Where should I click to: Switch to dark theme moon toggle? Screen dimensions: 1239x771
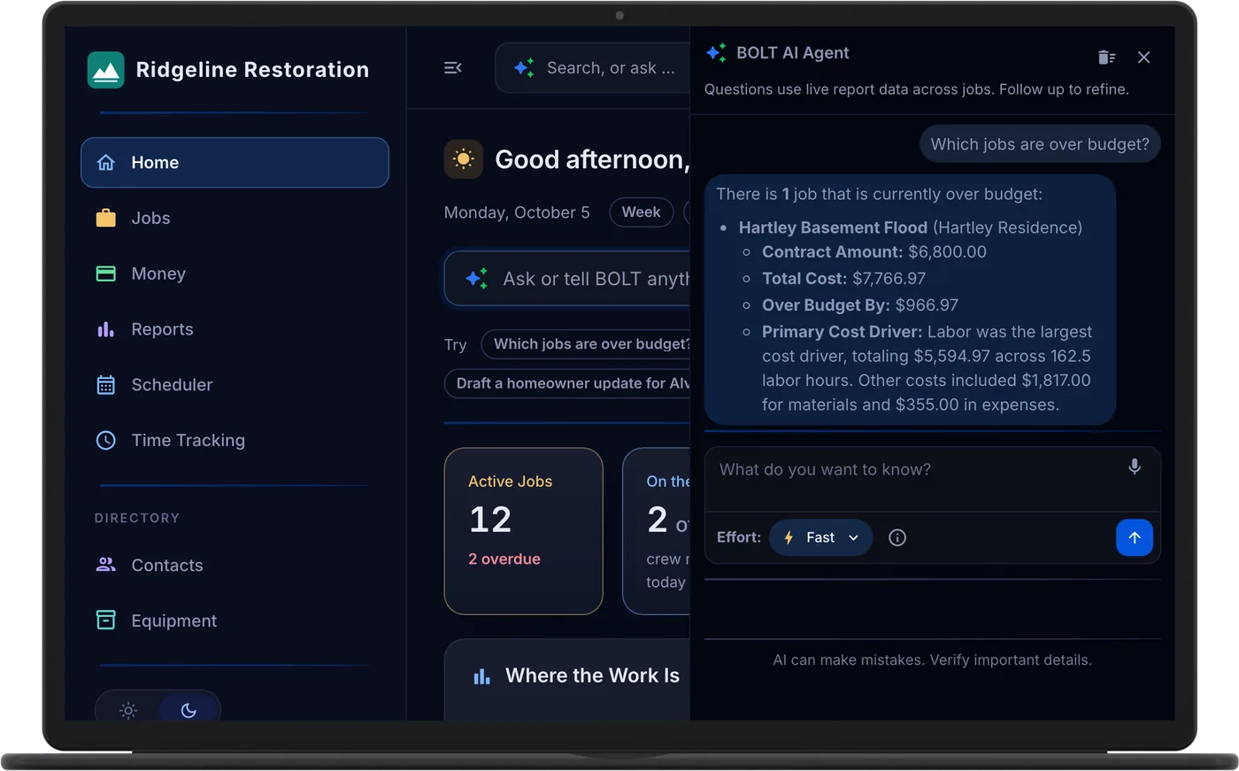point(189,710)
